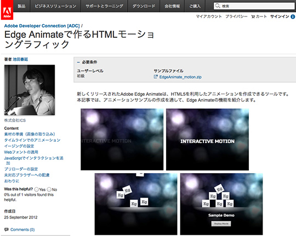This screenshot has width=296, height=236.
Task: Open the Comments (0) link
Action: tap(22, 229)
